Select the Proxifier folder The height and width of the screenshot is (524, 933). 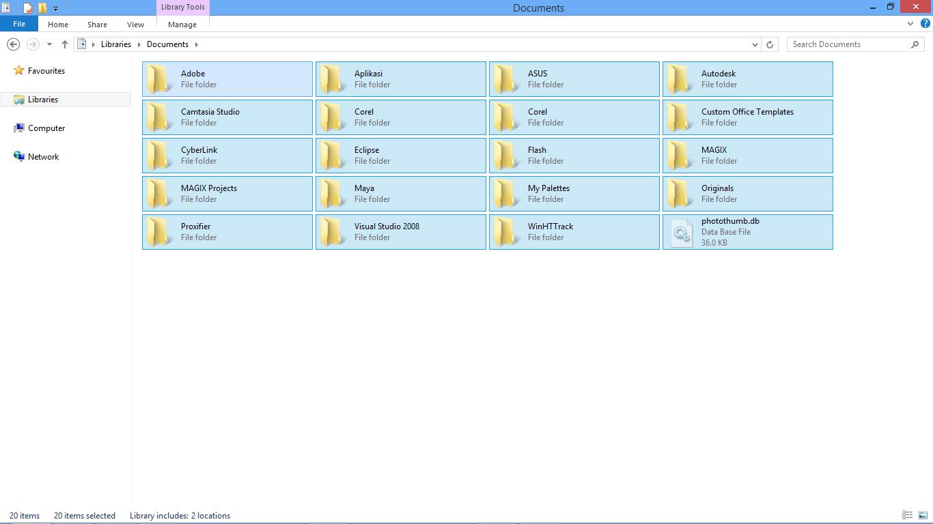[227, 232]
